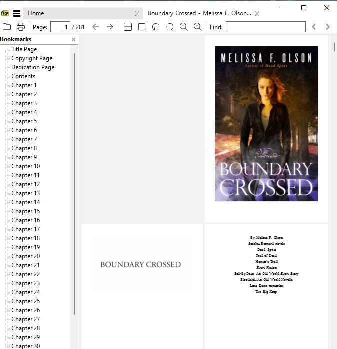
Task: Select Chapter 11 in bookmarks
Action: coord(25,175)
